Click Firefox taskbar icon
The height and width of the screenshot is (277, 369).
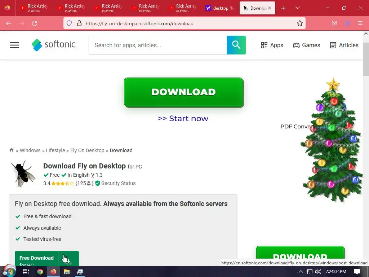pyautogui.click(x=53, y=272)
